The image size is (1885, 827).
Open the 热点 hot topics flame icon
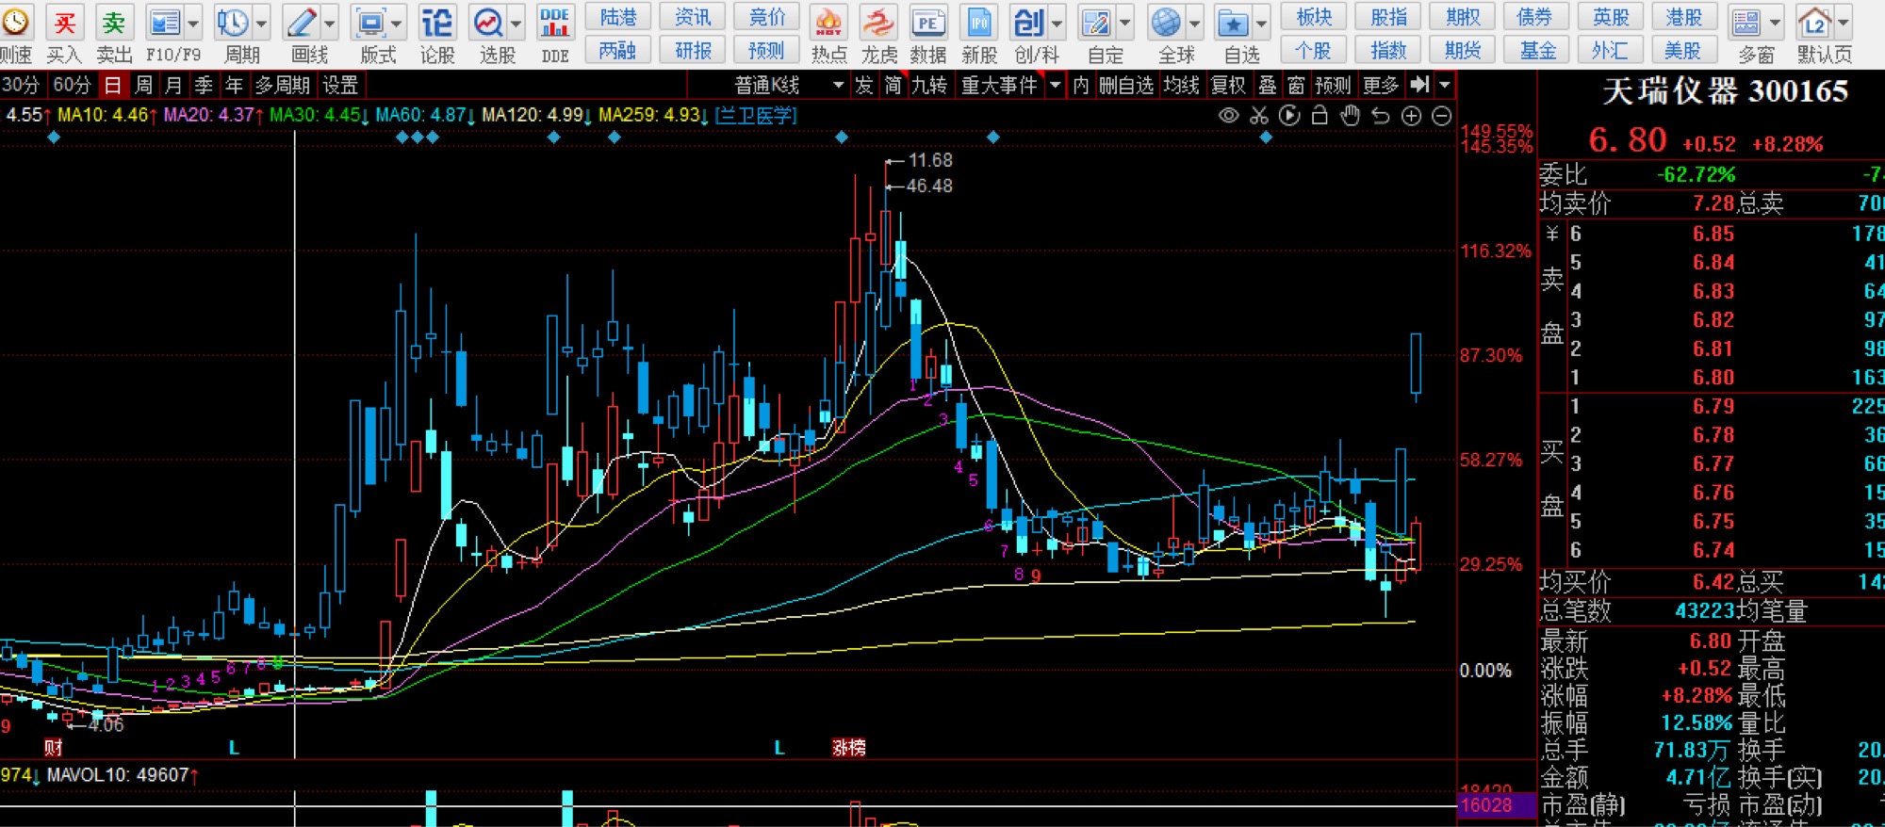[828, 23]
